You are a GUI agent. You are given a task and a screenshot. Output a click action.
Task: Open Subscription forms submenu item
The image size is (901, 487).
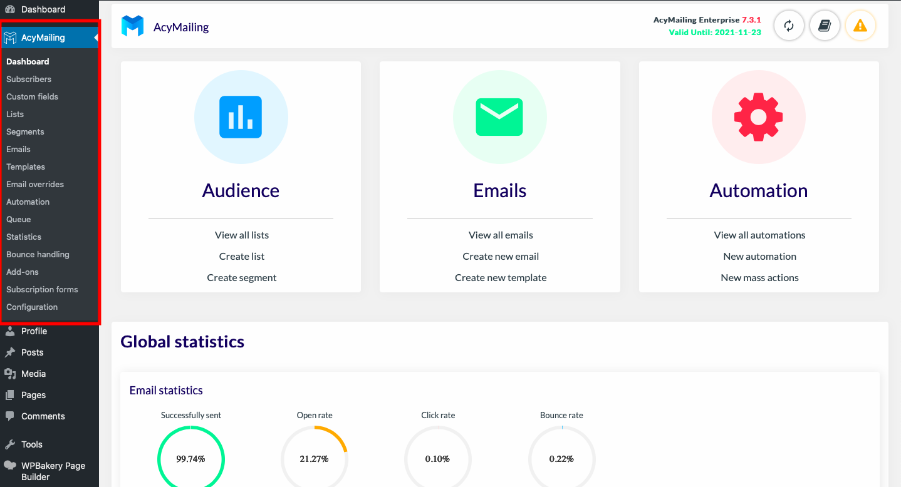(42, 289)
